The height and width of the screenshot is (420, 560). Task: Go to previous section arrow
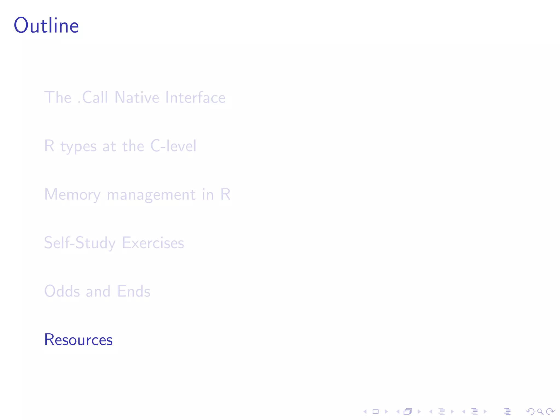(x=464, y=412)
